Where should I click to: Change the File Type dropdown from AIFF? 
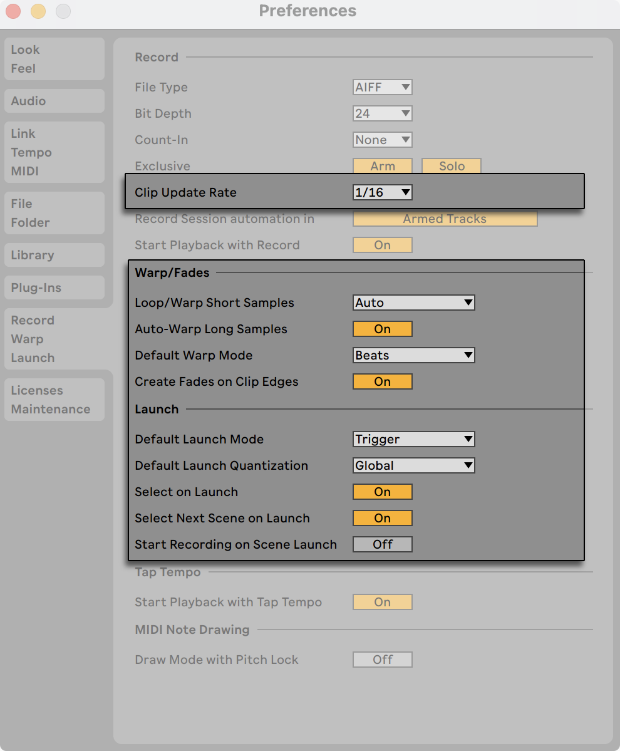[382, 87]
